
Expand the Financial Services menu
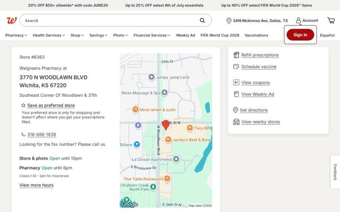(152, 36)
